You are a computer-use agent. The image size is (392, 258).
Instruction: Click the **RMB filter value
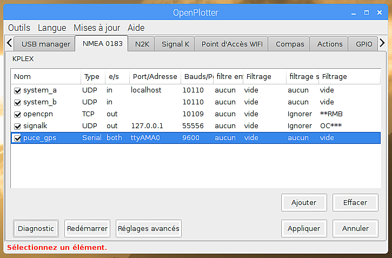331,114
